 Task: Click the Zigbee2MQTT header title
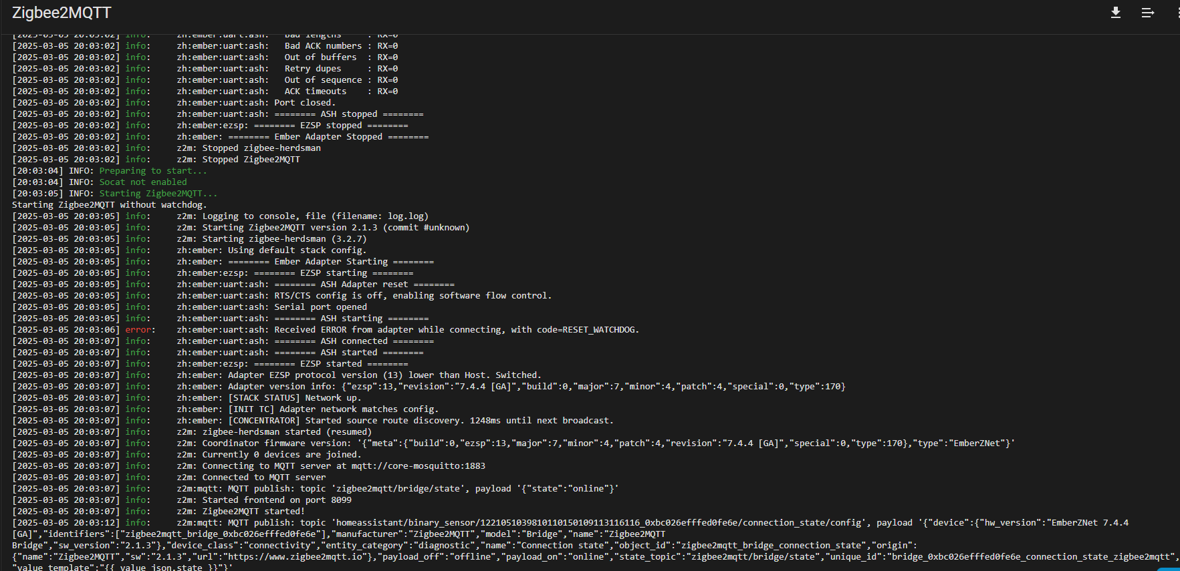click(62, 13)
